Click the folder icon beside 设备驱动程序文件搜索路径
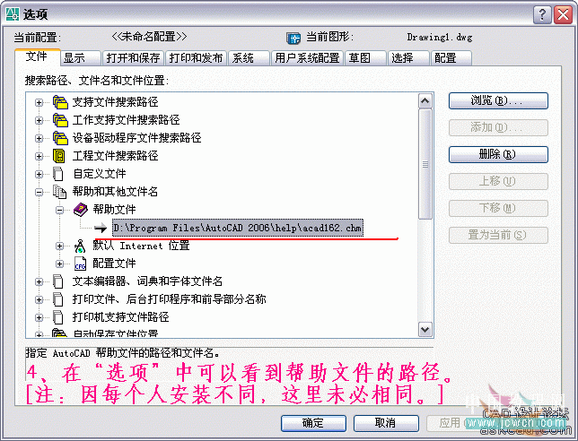578x441 pixels. [60, 138]
